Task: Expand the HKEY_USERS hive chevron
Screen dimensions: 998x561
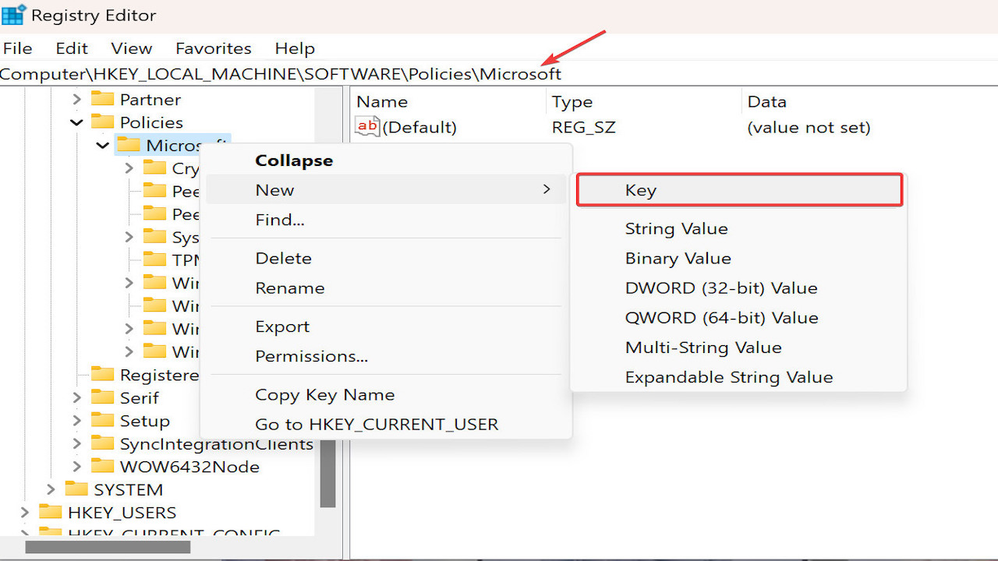Action: (25, 513)
